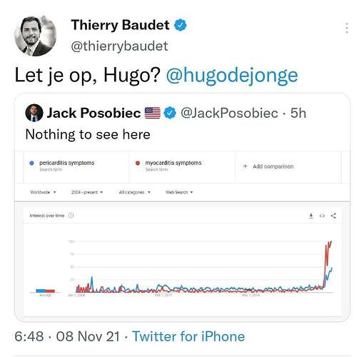Open the Web Search type dropdown
Viewport: 364px width, 357px height.
[179, 192]
